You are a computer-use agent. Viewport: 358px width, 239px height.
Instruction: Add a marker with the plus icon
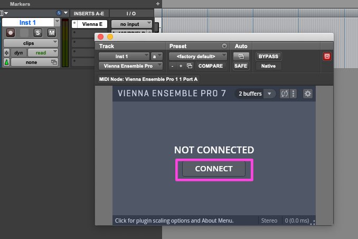click(x=157, y=4)
